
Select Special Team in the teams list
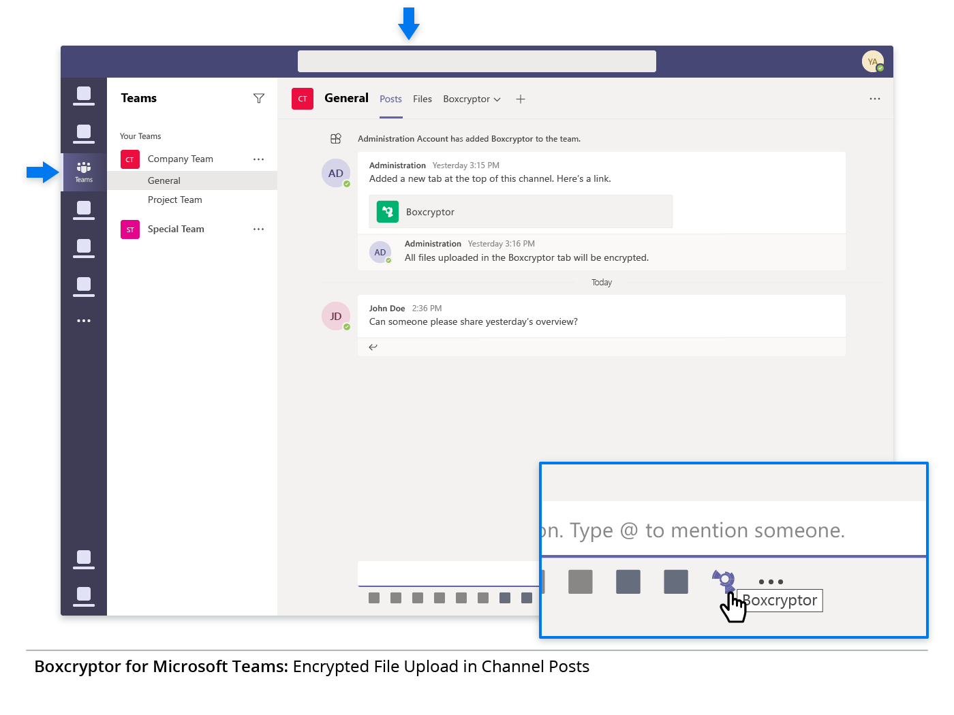click(x=176, y=229)
